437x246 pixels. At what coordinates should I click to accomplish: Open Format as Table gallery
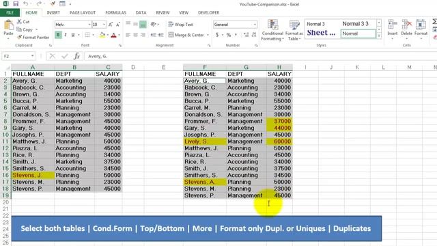(x=294, y=30)
